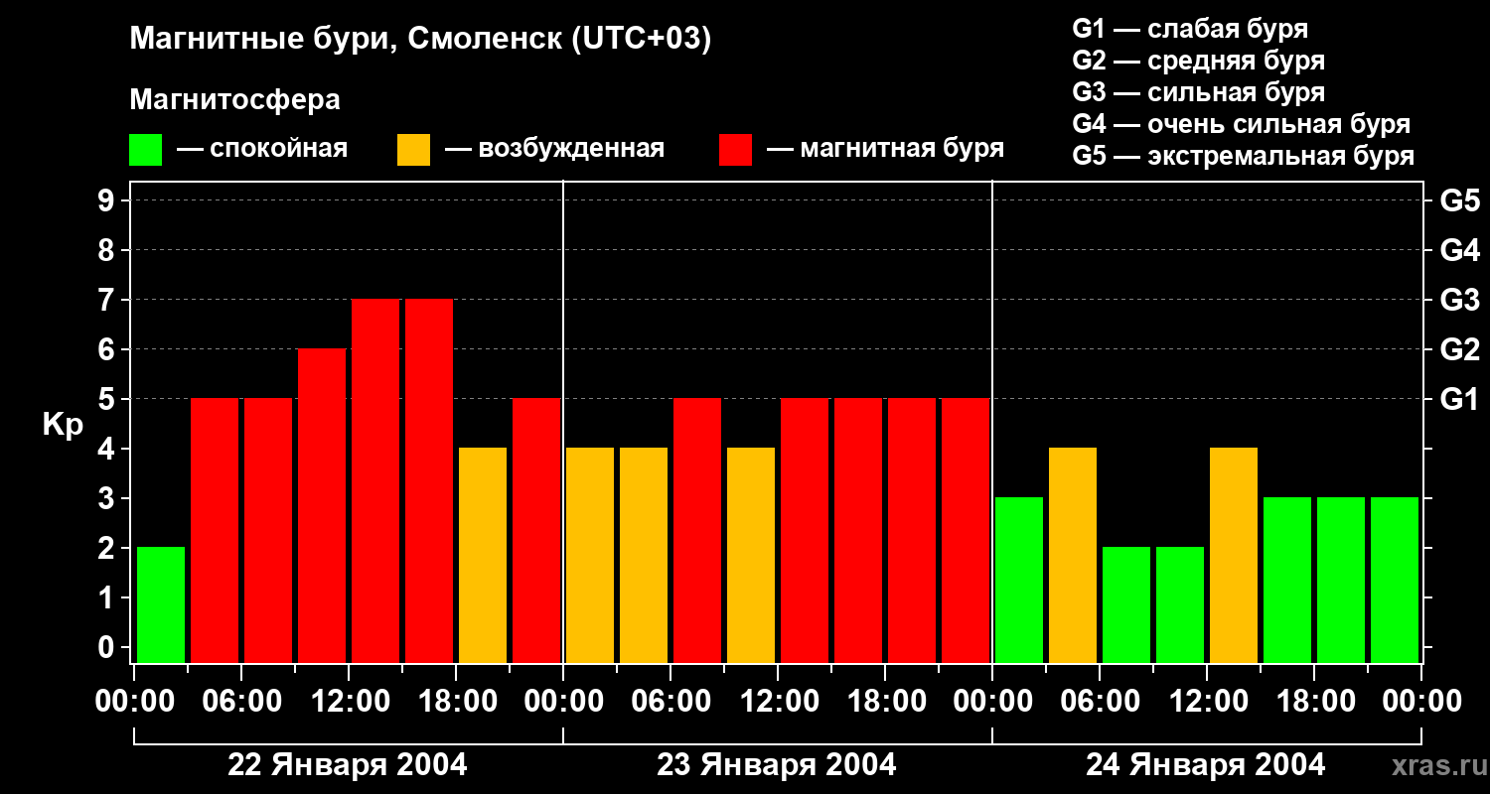Screen dimensions: 1490x794
Task: Click the "G3 — сильная буря" legend entry
Action: tap(1199, 92)
